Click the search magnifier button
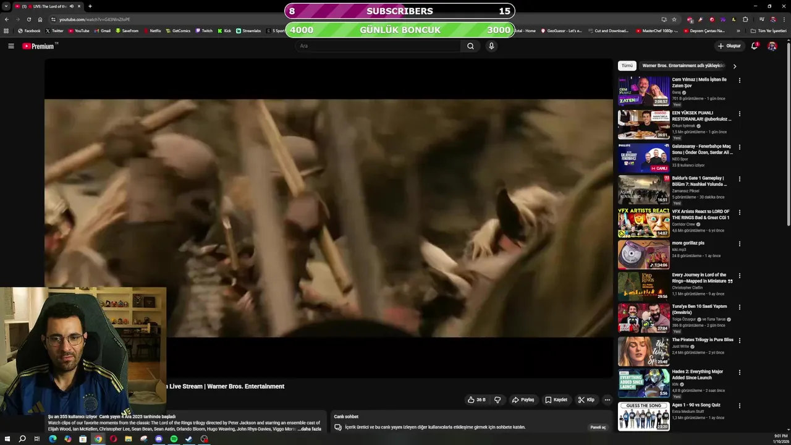791x445 pixels. point(470,46)
